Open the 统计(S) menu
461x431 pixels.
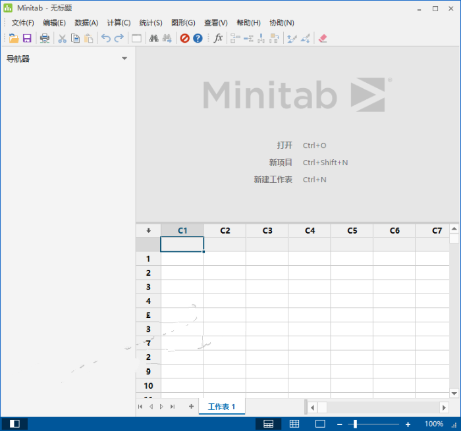[x=151, y=22]
